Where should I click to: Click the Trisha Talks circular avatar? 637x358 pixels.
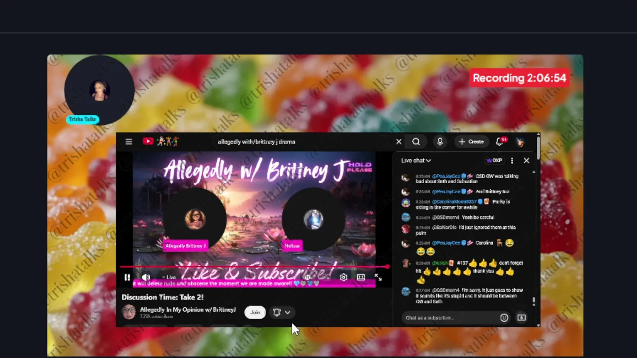(100, 90)
